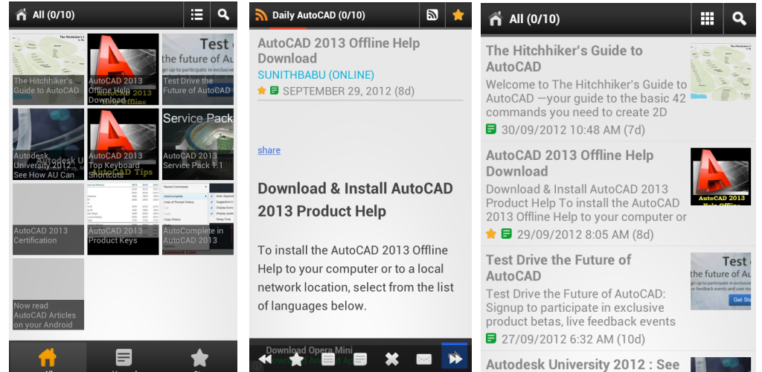Tap the Test Drive thumbnail in the list
The height and width of the screenshot is (372, 762).
click(x=720, y=281)
